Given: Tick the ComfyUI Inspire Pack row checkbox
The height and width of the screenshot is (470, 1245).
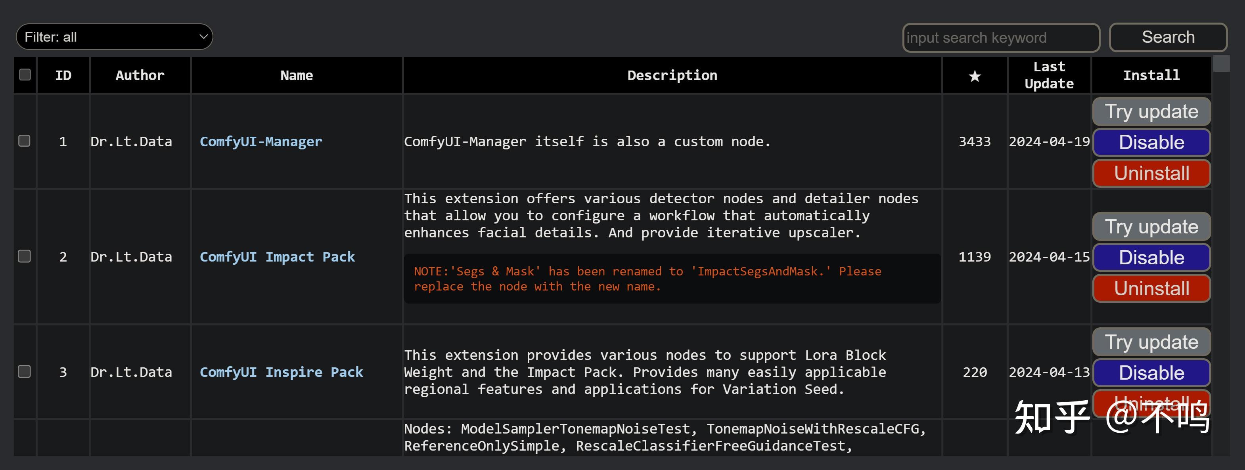Looking at the screenshot, I should coord(24,371).
